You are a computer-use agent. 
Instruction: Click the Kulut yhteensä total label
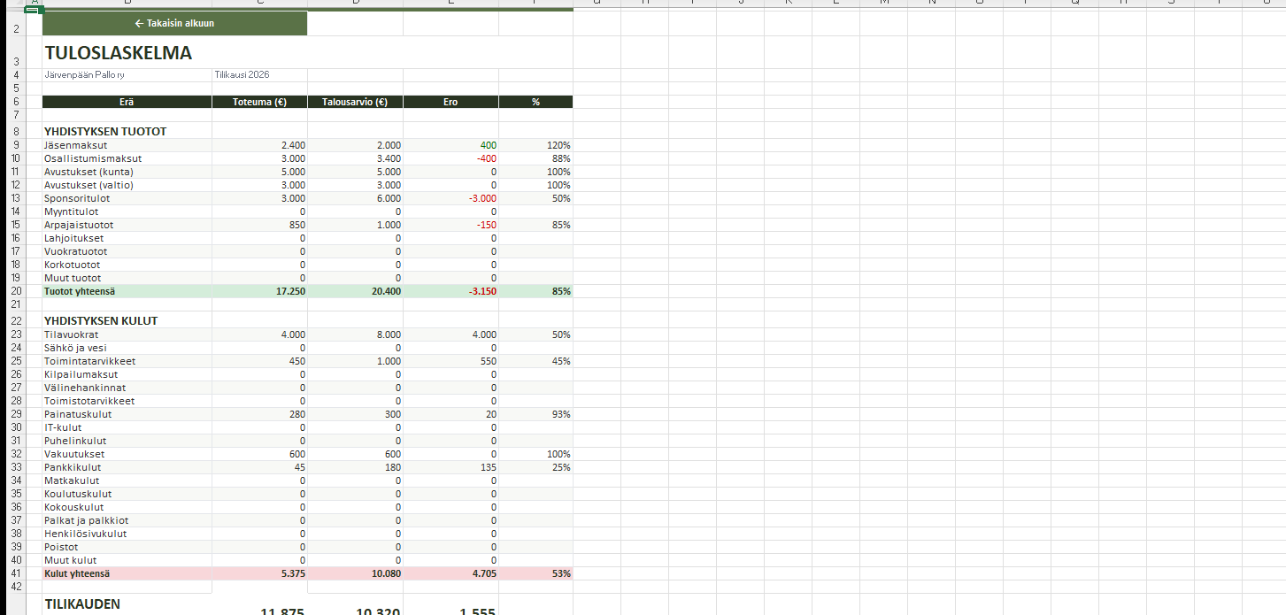pyautogui.click(x=77, y=573)
